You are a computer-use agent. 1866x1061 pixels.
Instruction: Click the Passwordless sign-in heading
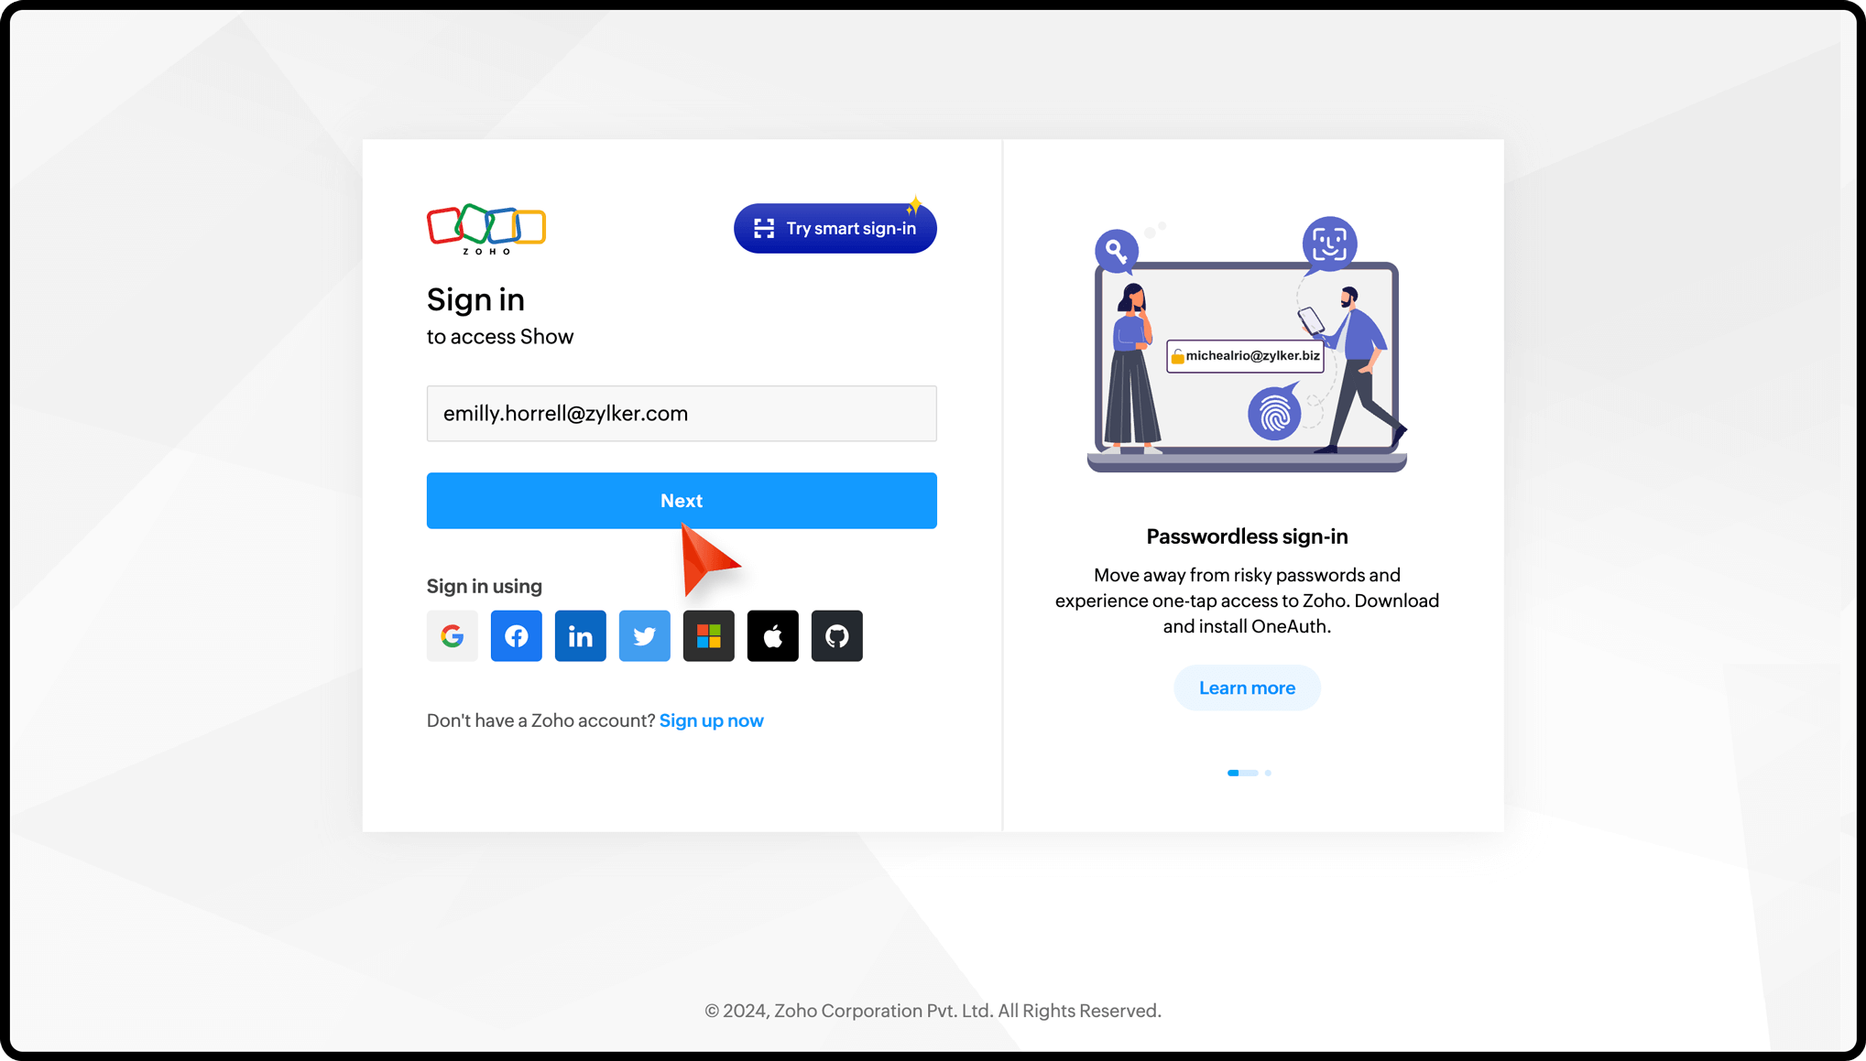pos(1246,536)
